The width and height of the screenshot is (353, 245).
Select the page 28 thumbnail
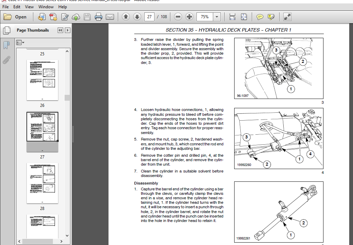click(42, 183)
